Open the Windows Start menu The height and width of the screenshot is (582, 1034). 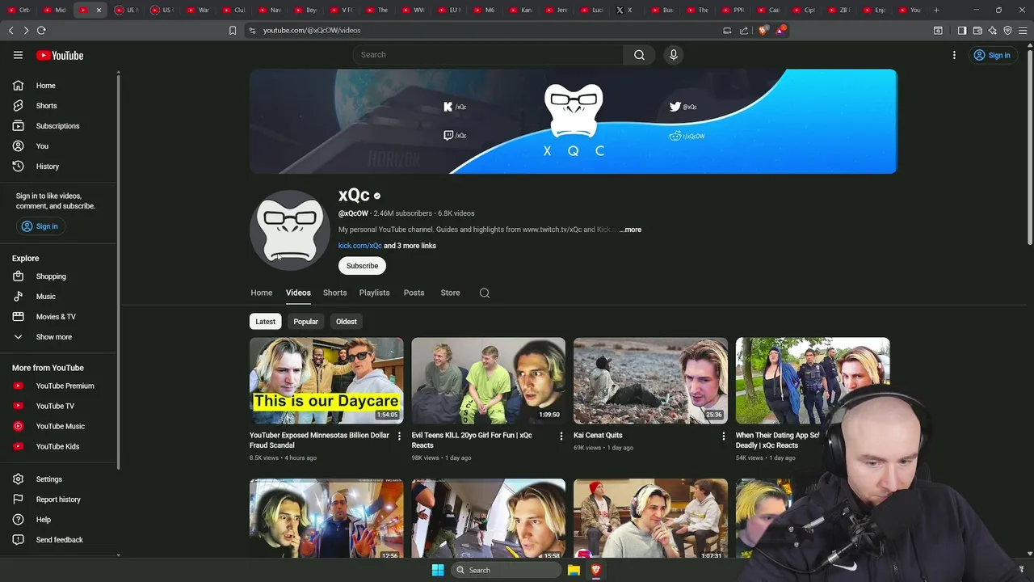[x=438, y=570]
